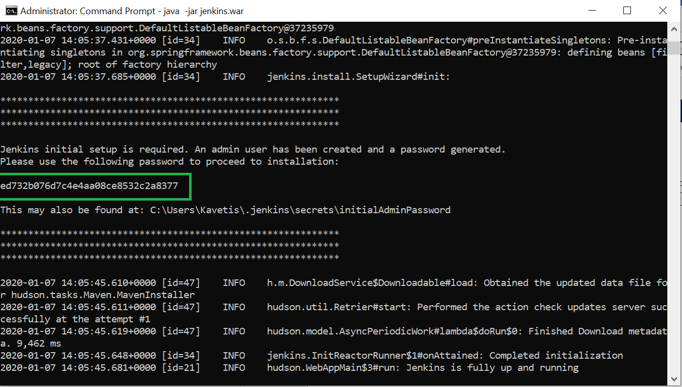Viewport: 682px width, 387px height.
Task: Click the 'Completed initialization' log message
Action: [556, 355]
